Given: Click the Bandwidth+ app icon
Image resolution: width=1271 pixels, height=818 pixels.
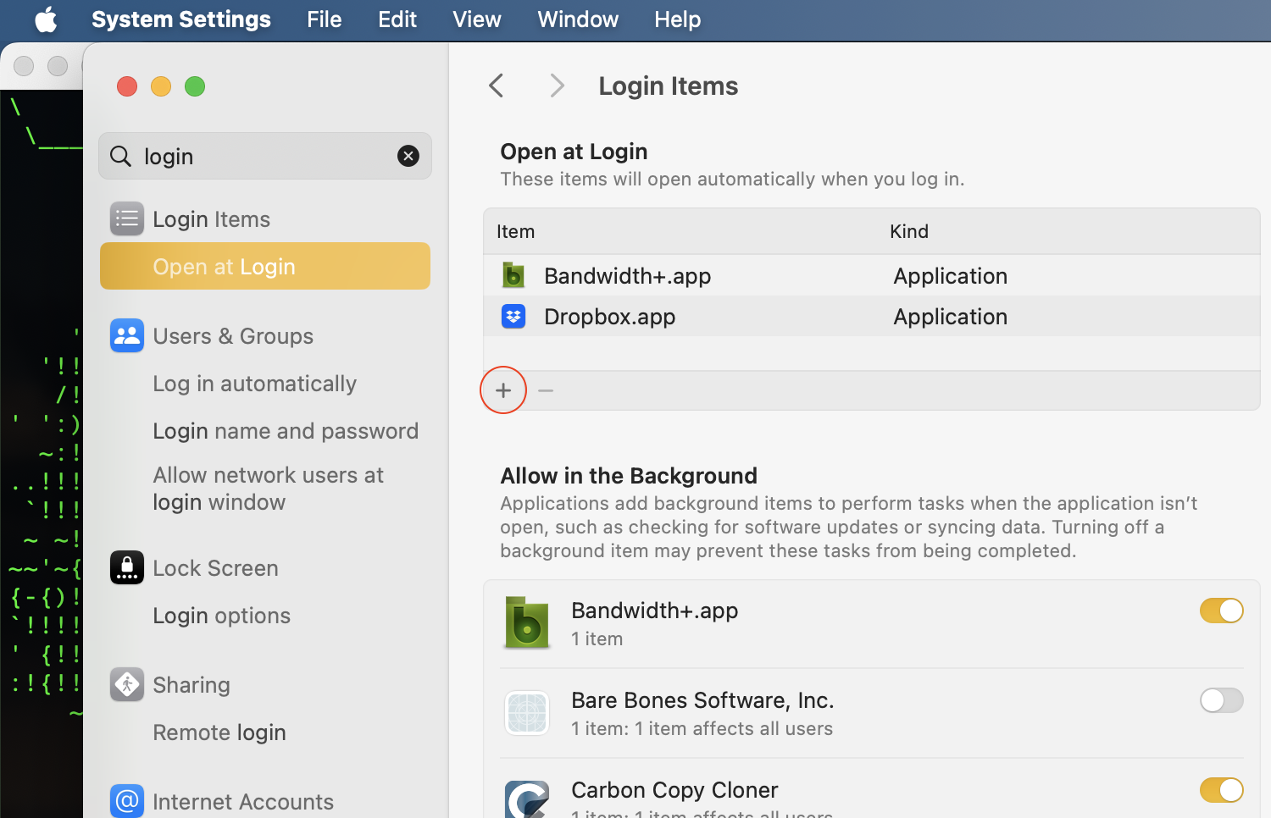Looking at the screenshot, I should (x=513, y=275).
